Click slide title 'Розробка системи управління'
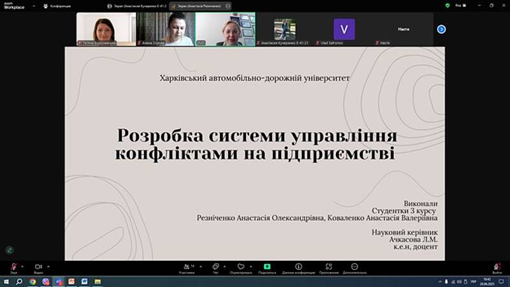Viewport: 510px width, 287px height. 257,136
